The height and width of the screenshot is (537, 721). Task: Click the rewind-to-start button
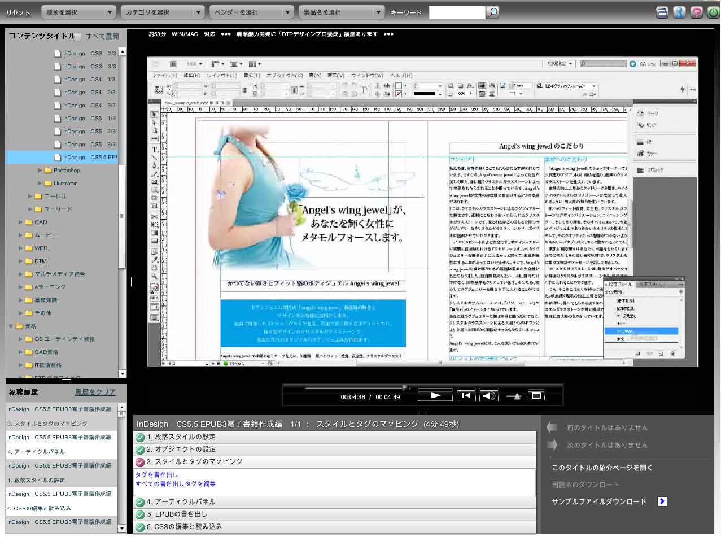(466, 396)
